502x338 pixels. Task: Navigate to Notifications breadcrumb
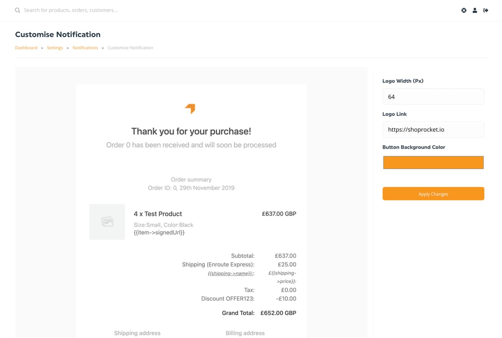(x=85, y=48)
